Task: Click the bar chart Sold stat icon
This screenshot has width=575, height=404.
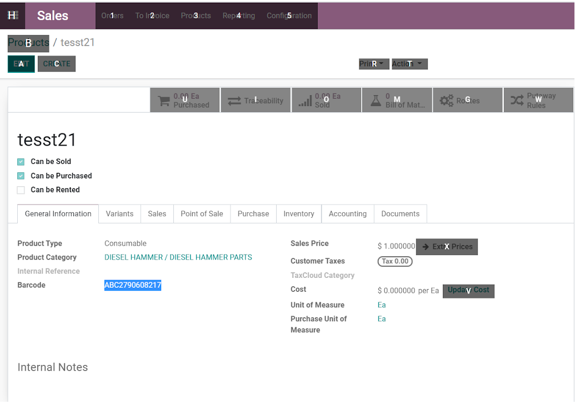Action: [305, 101]
